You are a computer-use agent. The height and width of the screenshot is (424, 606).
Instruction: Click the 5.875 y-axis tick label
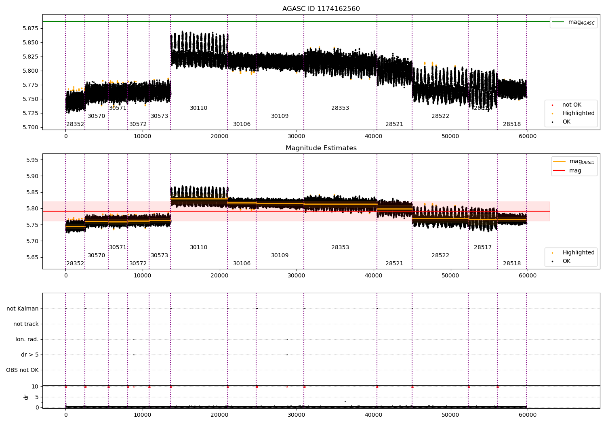(x=31, y=28)
